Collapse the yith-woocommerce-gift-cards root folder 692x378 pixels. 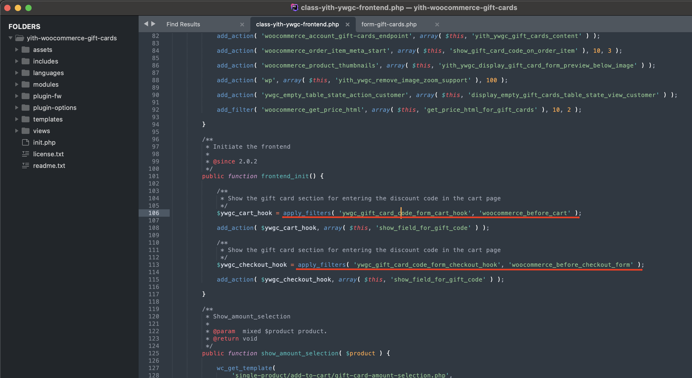pos(11,38)
